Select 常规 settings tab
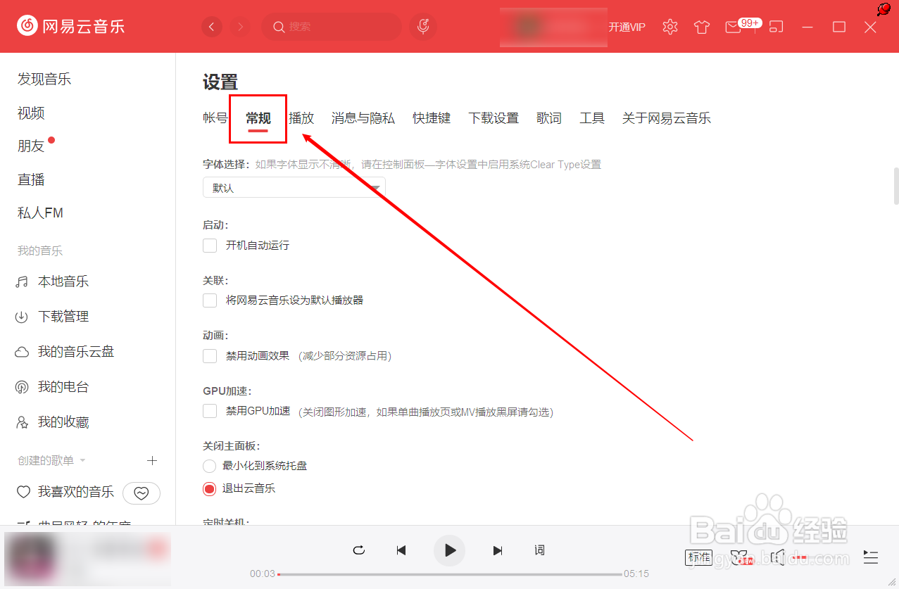This screenshot has height=589, width=899. click(258, 118)
